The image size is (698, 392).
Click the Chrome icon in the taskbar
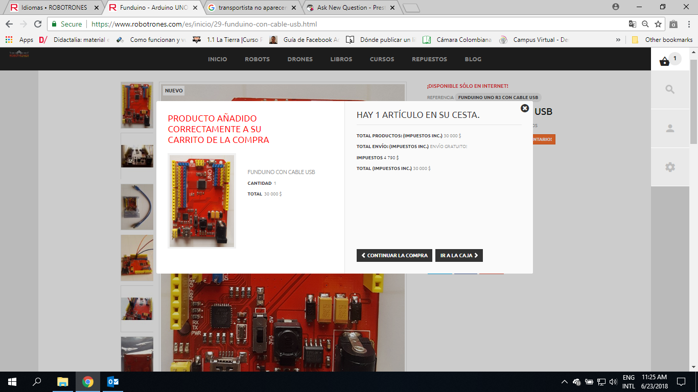pos(88,381)
